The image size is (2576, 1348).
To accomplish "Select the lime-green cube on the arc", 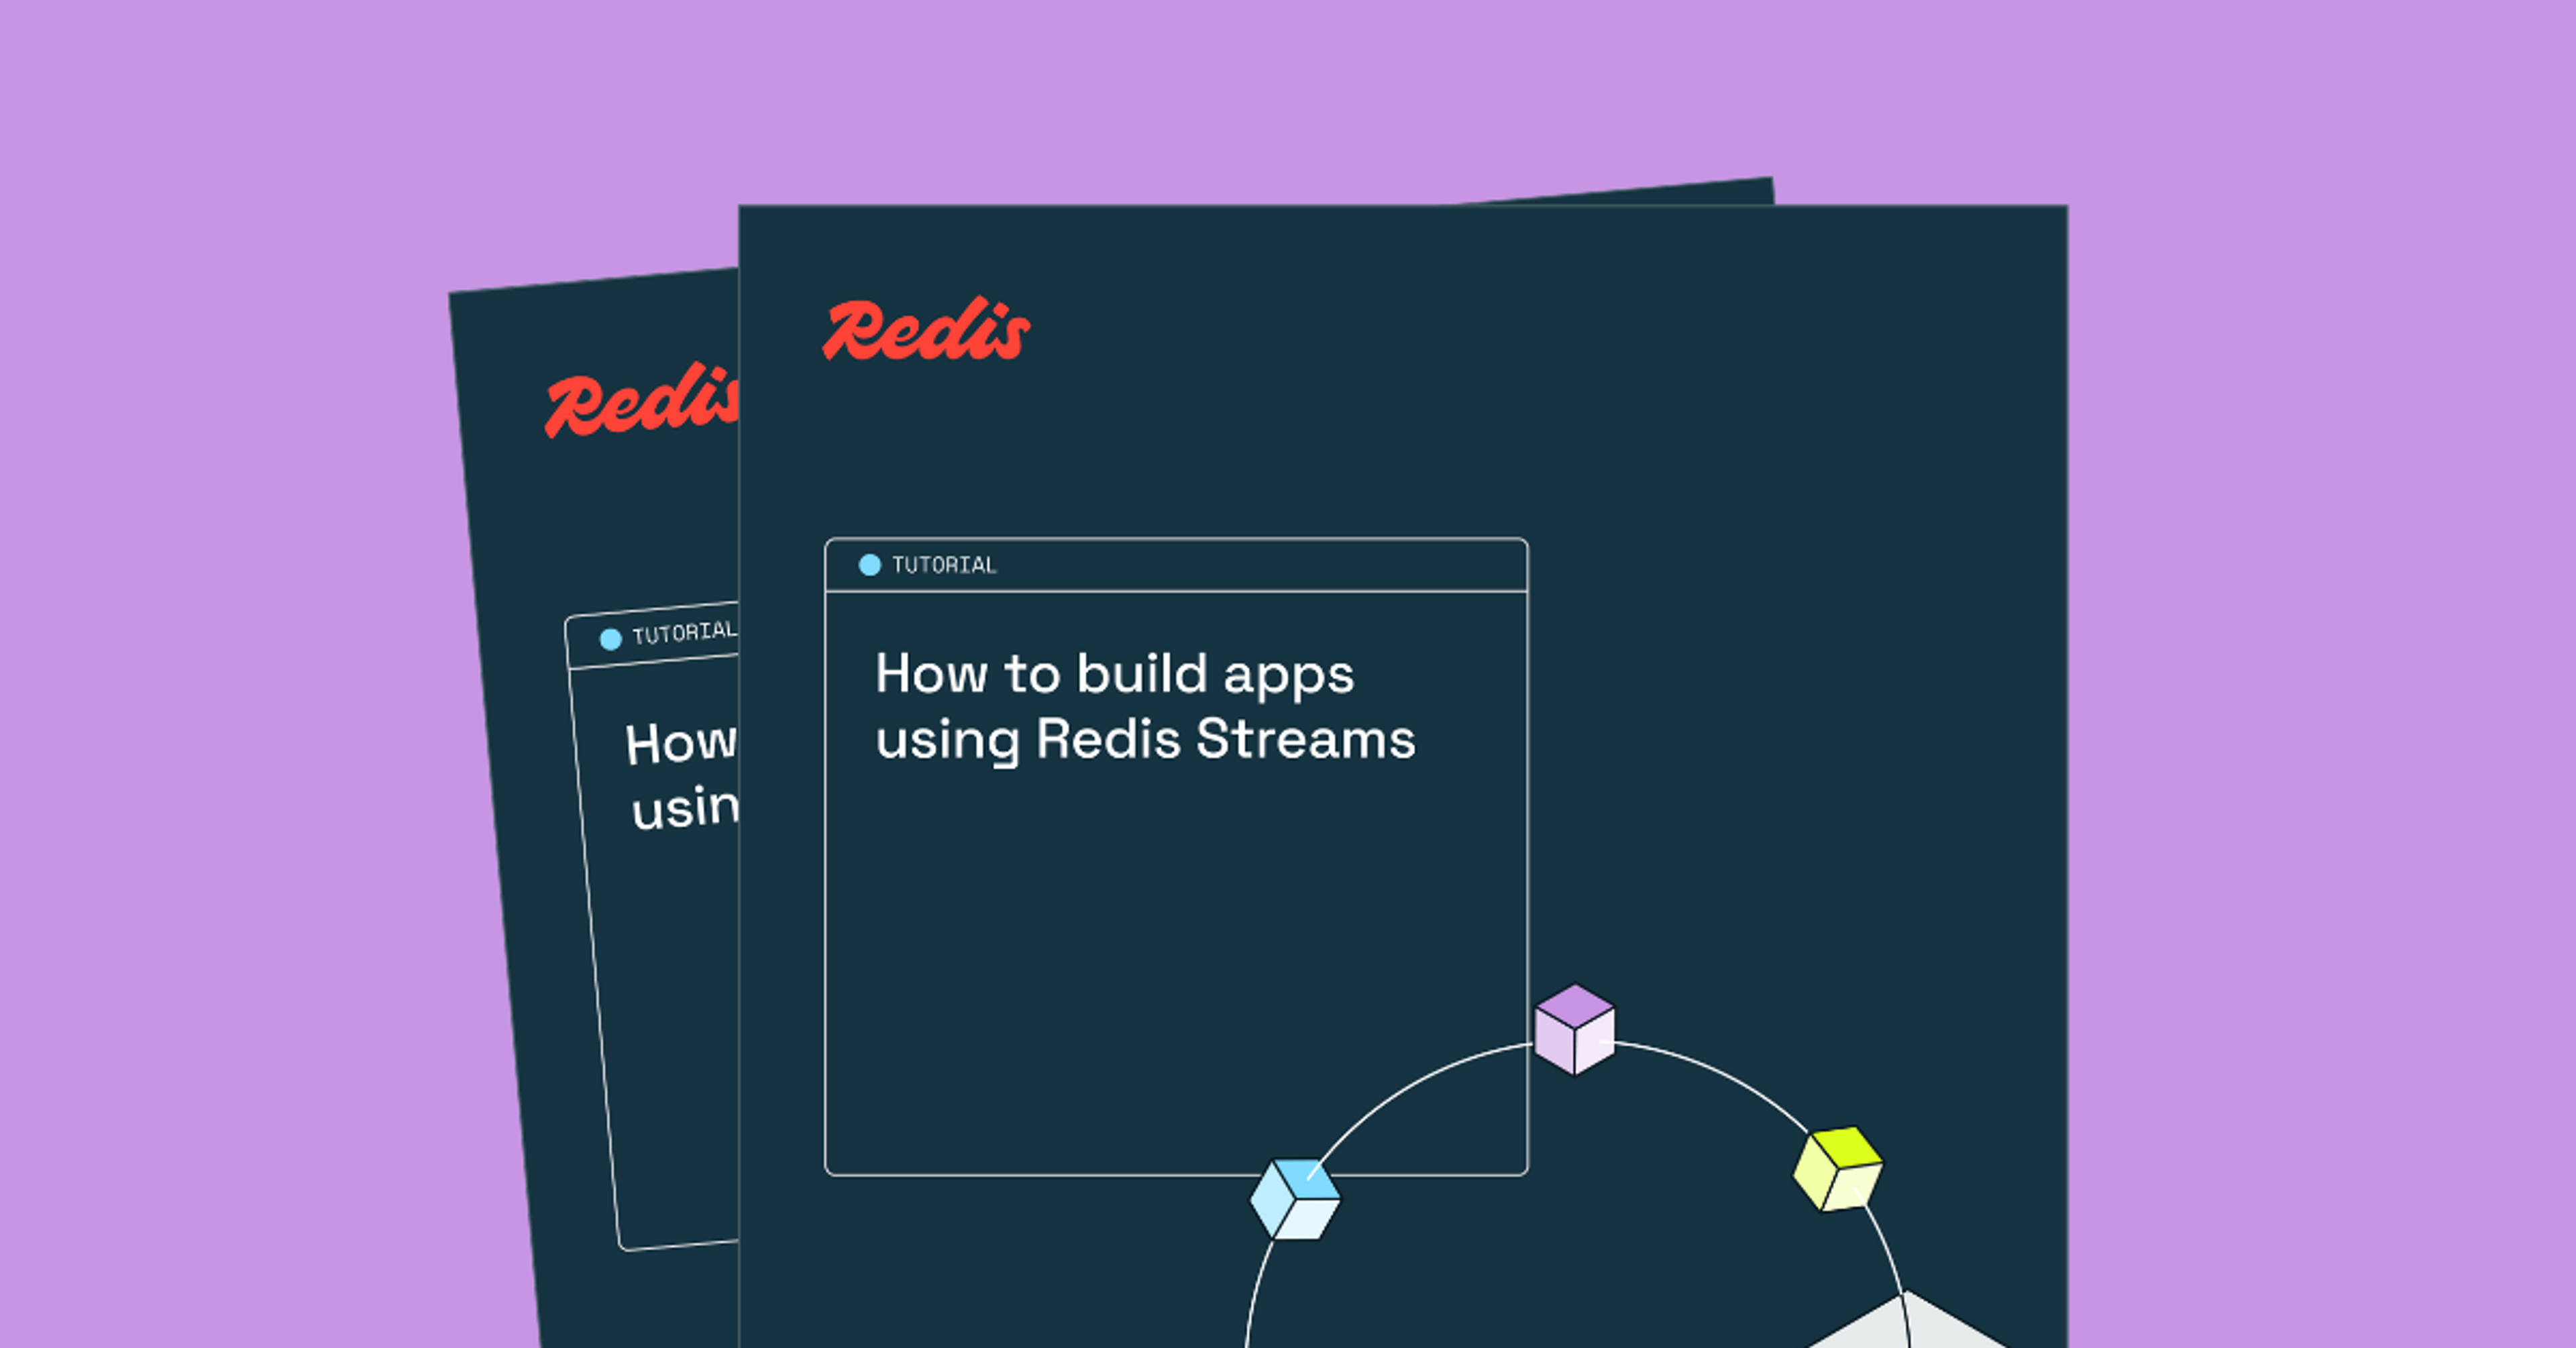I will pos(1838,1168).
